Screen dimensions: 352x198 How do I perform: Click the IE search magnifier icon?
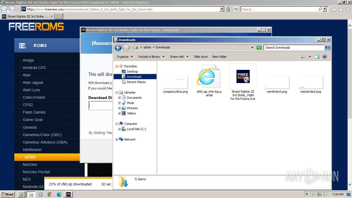(320, 9)
